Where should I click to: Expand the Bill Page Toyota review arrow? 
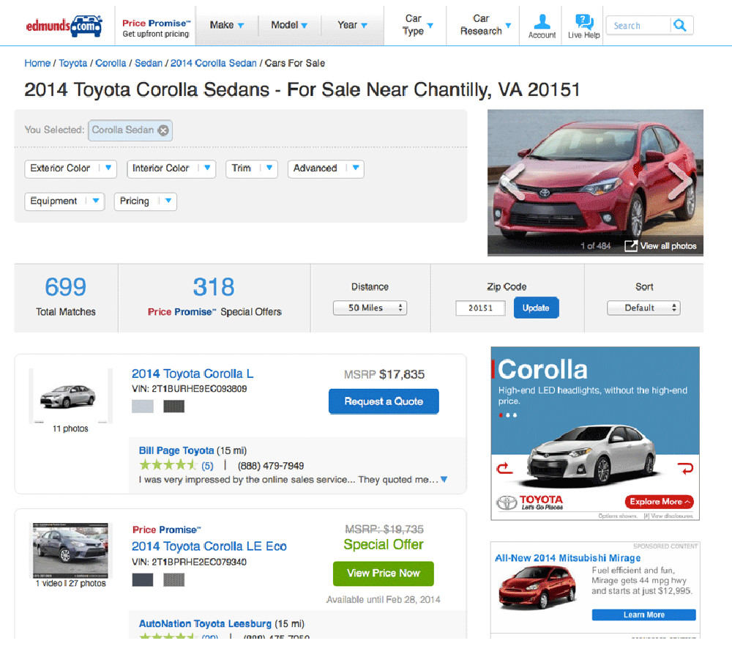(444, 480)
